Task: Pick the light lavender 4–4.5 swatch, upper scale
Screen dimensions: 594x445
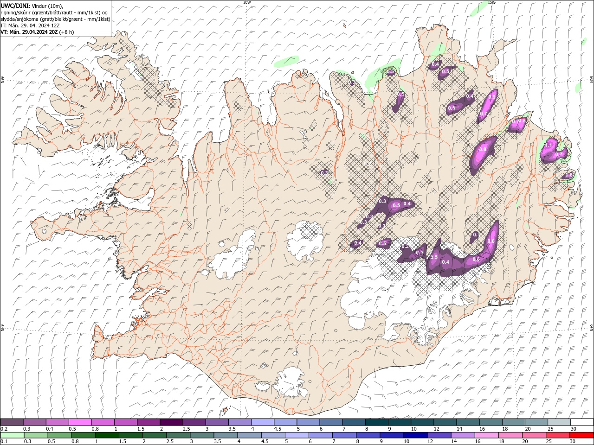Action: click(263, 422)
